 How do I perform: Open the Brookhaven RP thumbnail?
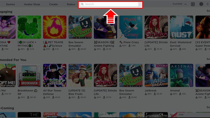tap(29, 76)
